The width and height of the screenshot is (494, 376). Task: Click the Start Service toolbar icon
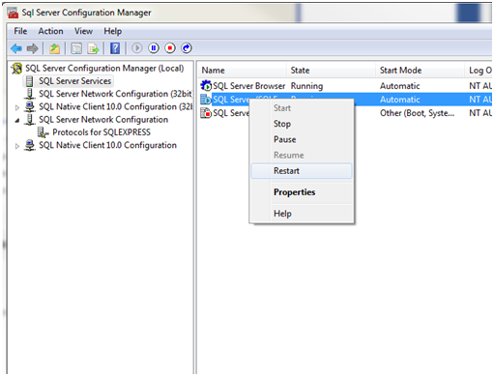click(137, 48)
